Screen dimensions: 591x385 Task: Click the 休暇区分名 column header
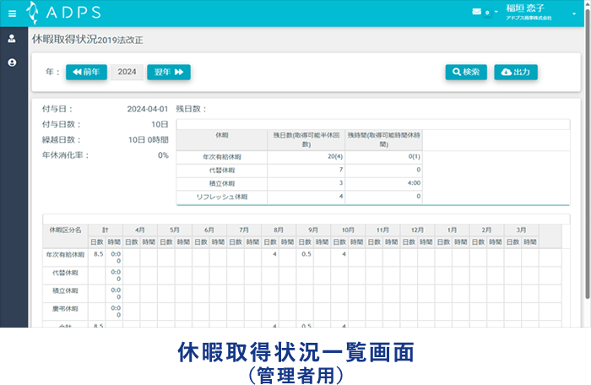coord(65,230)
